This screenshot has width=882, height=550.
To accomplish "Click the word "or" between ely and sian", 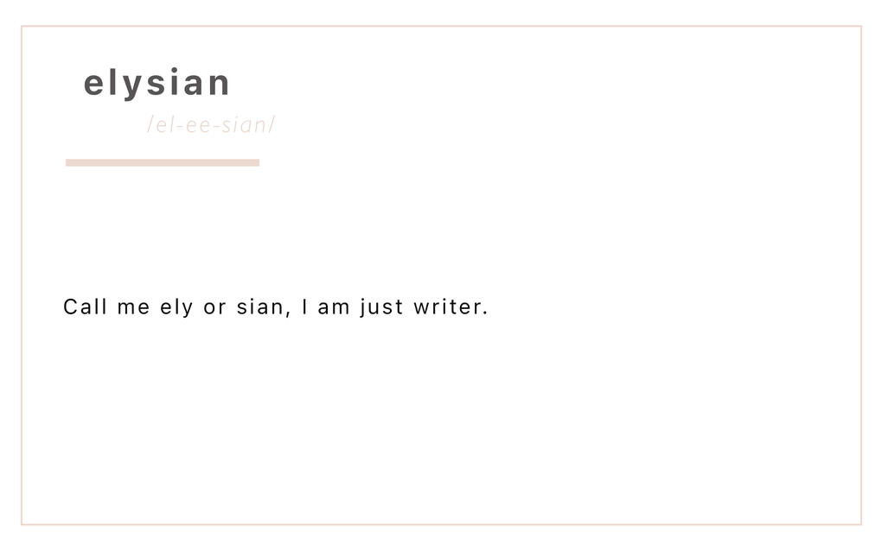I will (x=214, y=308).
